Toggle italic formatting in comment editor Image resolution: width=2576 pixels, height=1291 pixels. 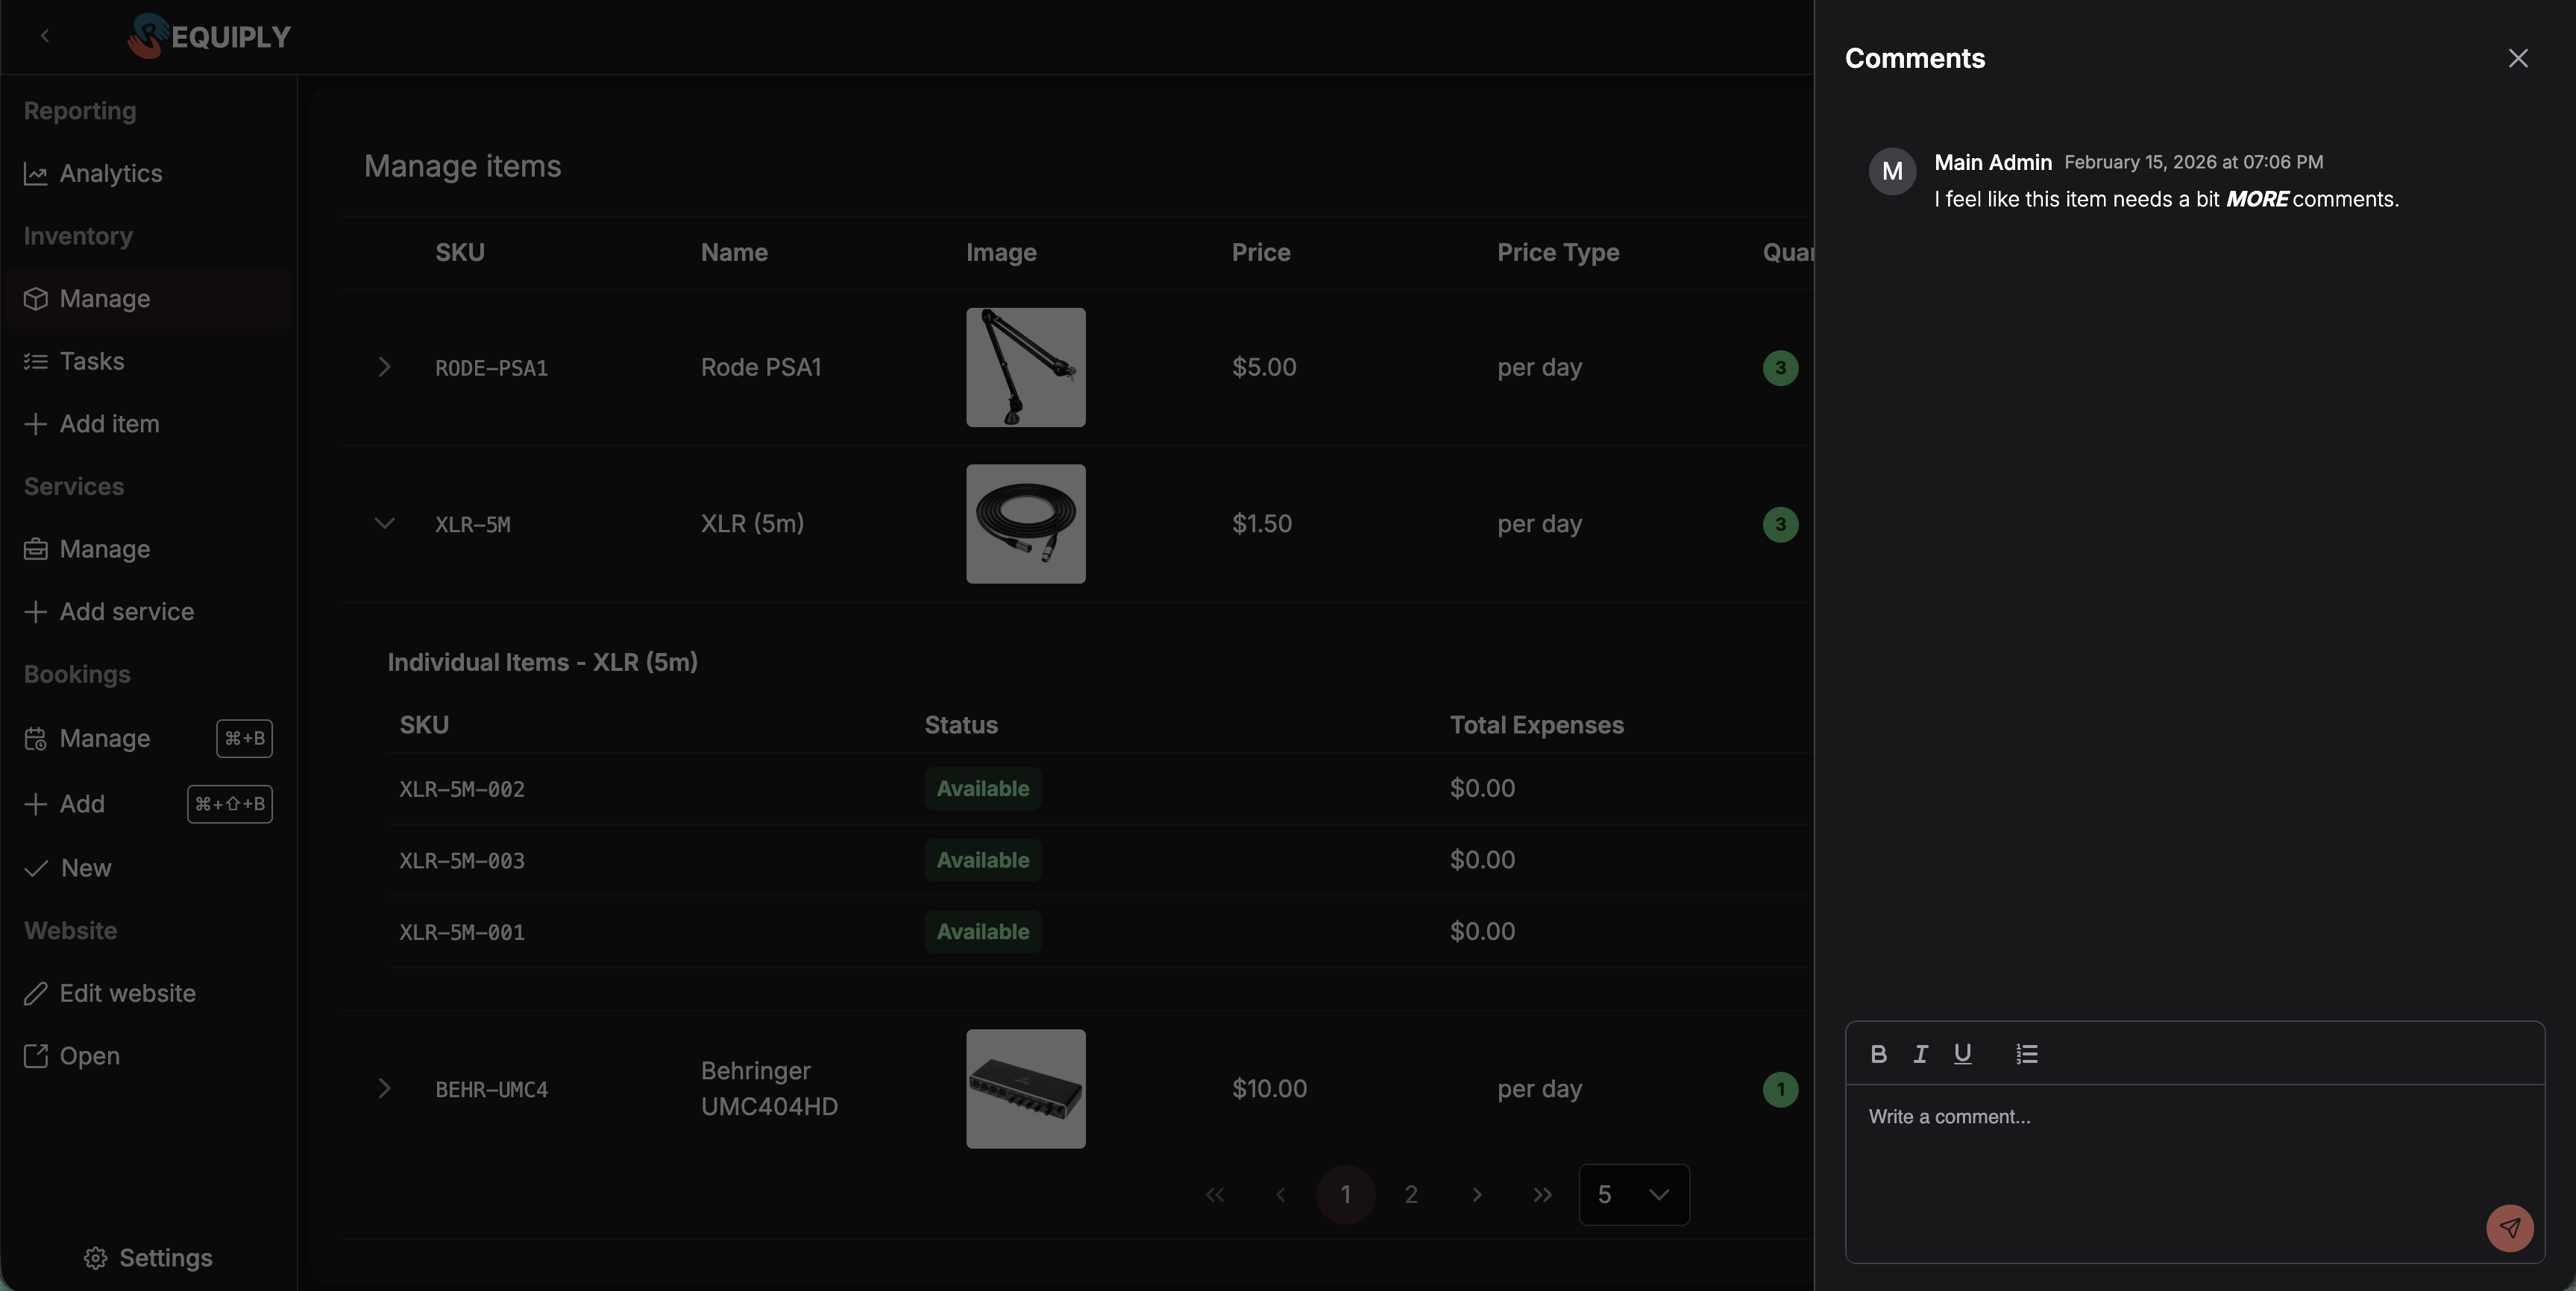click(1920, 1053)
